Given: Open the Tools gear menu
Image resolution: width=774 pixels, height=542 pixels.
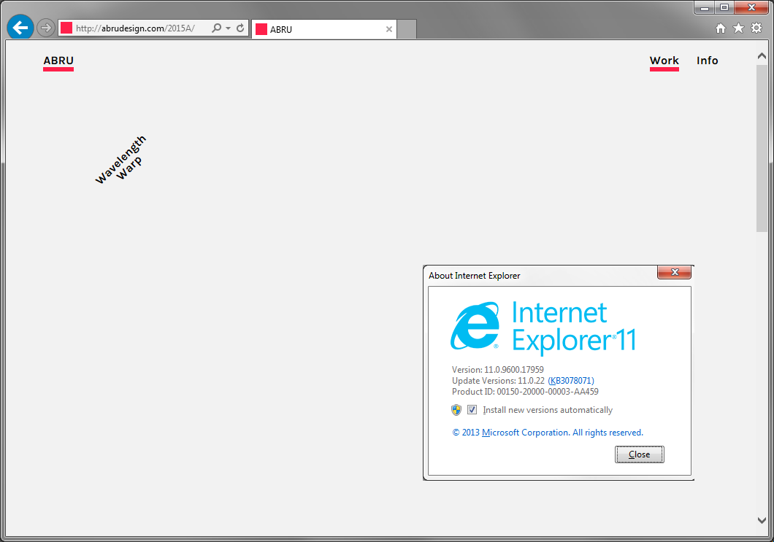Looking at the screenshot, I should (x=756, y=27).
